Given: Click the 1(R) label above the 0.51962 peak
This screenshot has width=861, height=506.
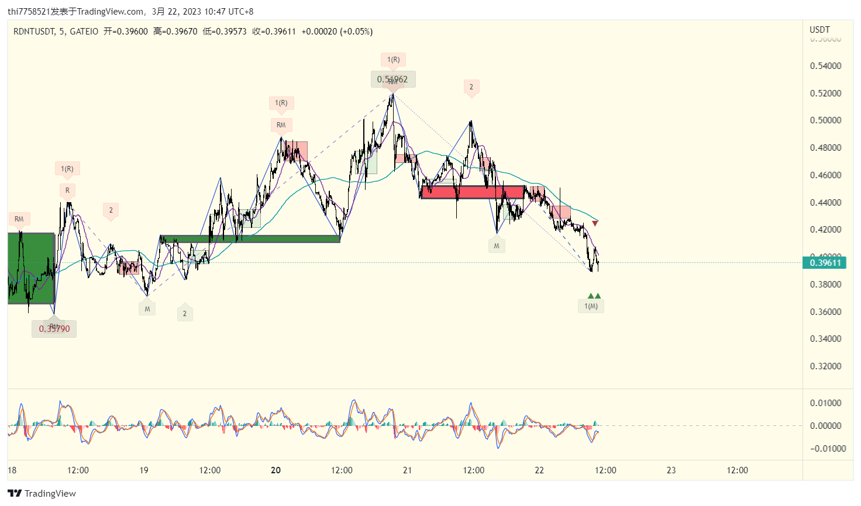Looking at the screenshot, I should [394, 60].
